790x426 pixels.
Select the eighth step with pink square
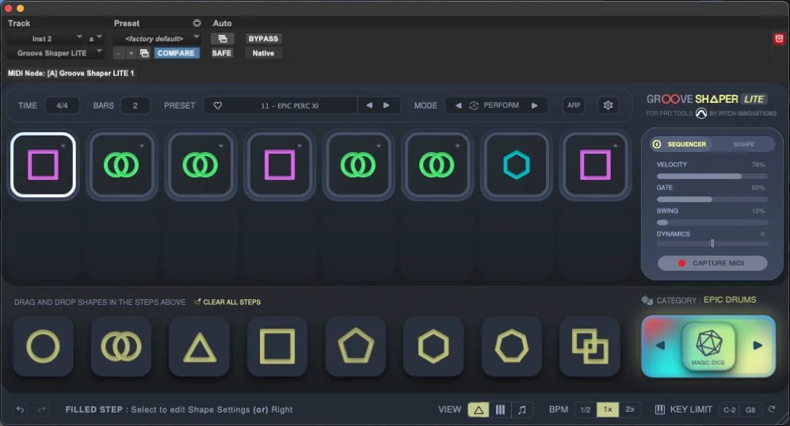595,165
